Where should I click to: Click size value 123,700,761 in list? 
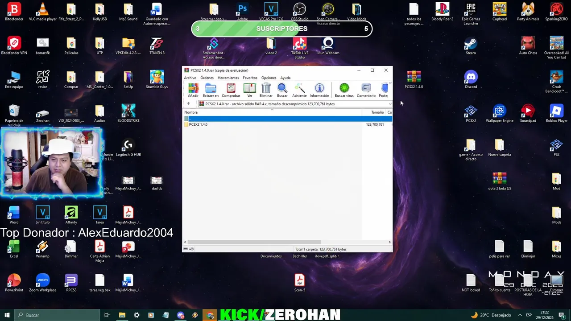click(x=375, y=124)
